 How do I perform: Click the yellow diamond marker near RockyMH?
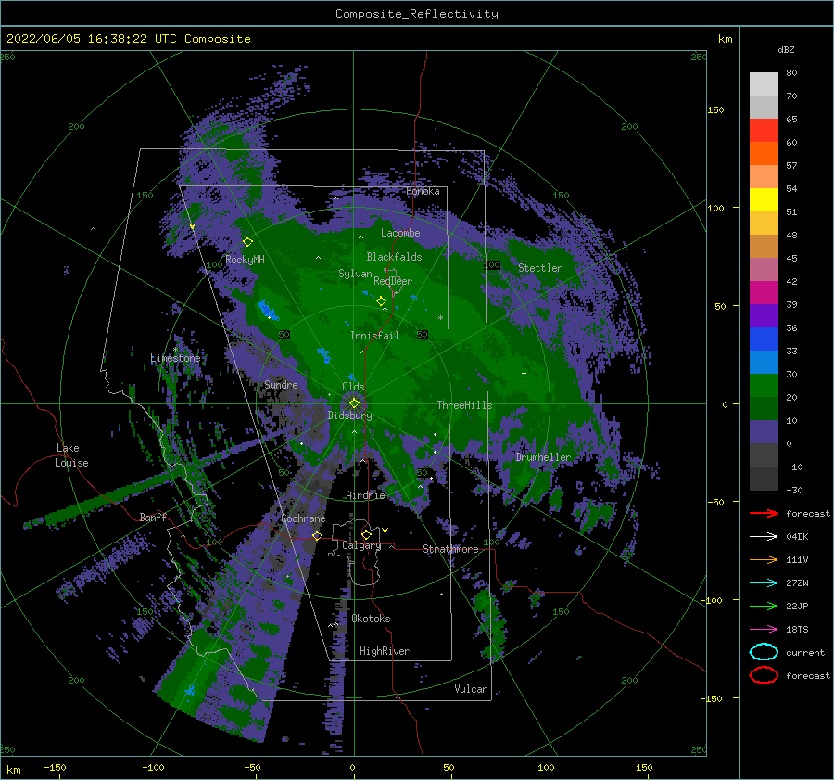(247, 242)
